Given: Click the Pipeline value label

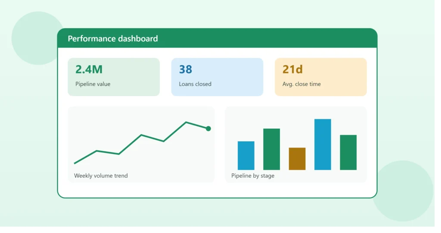Looking at the screenshot, I should [93, 84].
